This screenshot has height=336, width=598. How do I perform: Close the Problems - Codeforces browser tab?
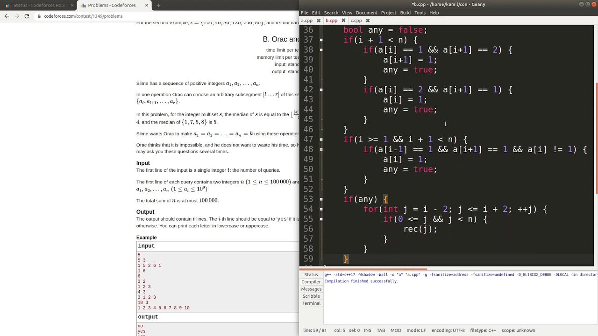click(147, 5)
